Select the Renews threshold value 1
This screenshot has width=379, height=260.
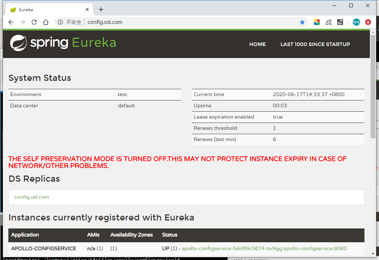(x=274, y=128)
